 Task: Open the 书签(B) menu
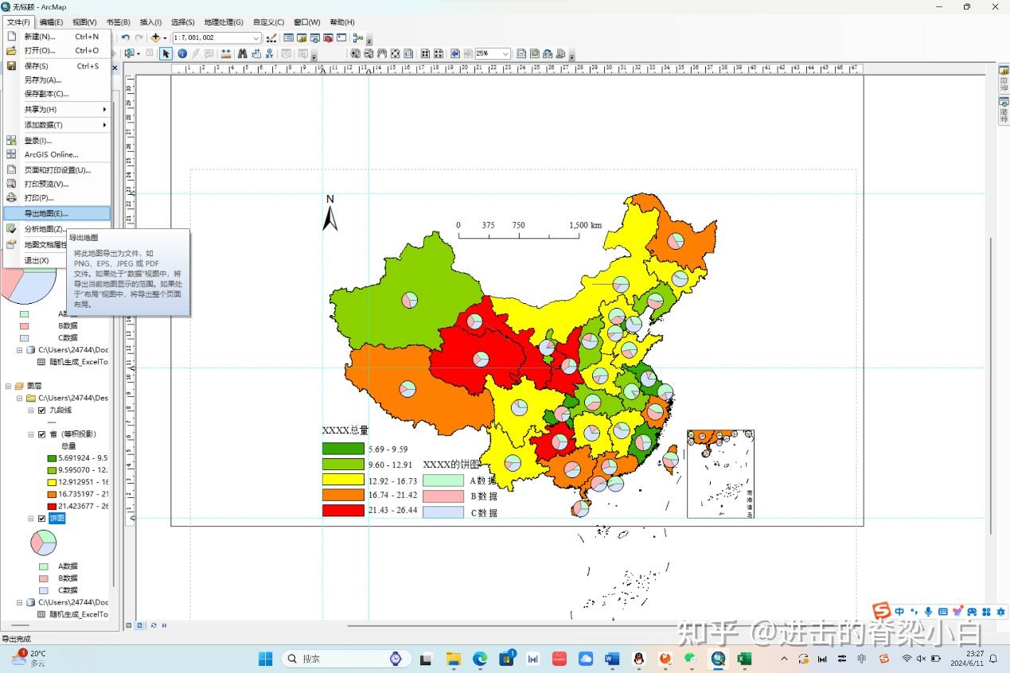click(118, 22)
